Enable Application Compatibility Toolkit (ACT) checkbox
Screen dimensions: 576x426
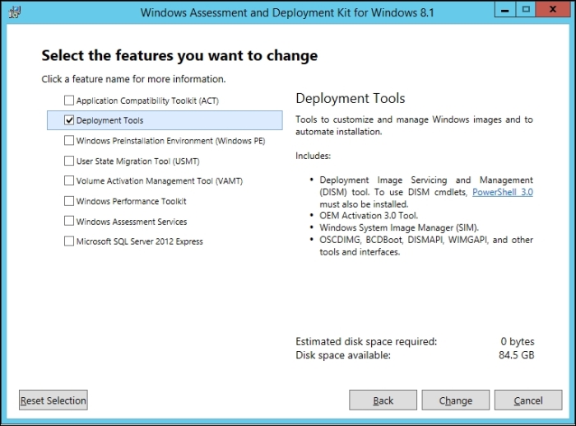click(68, 100)
